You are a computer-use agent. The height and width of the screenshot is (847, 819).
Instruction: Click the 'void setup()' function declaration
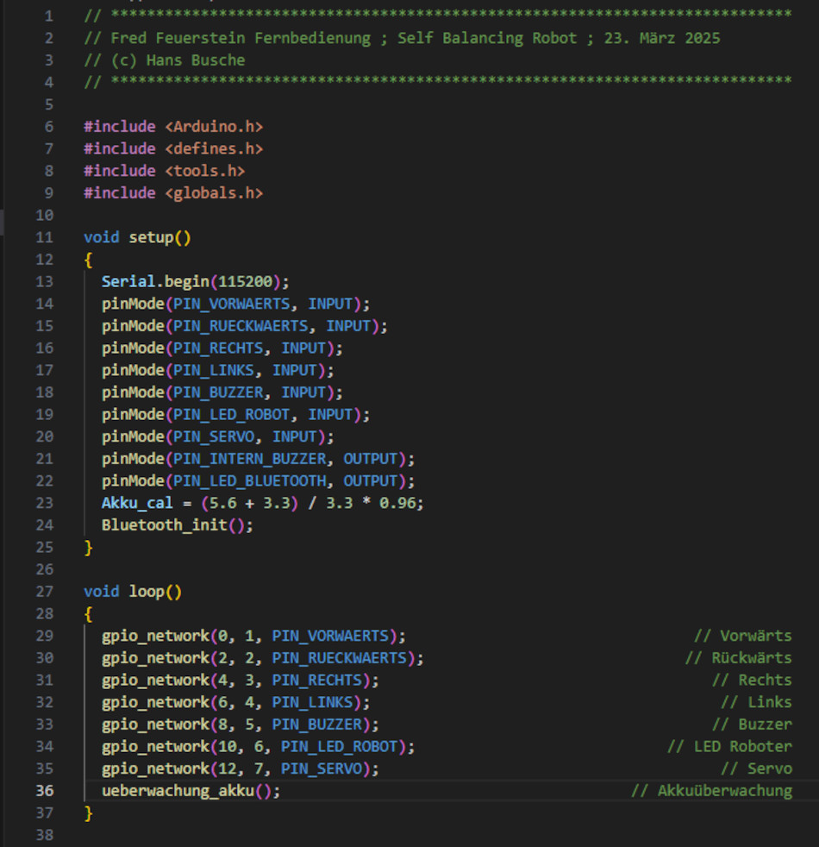tap(137, 238)
